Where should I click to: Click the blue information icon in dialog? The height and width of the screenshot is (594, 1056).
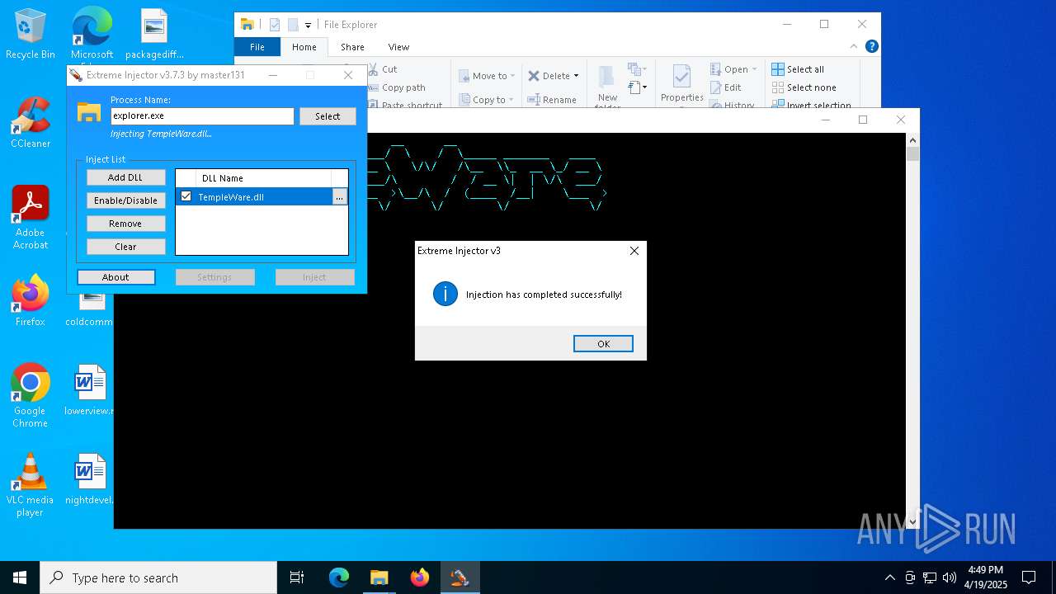pos(445,294)
